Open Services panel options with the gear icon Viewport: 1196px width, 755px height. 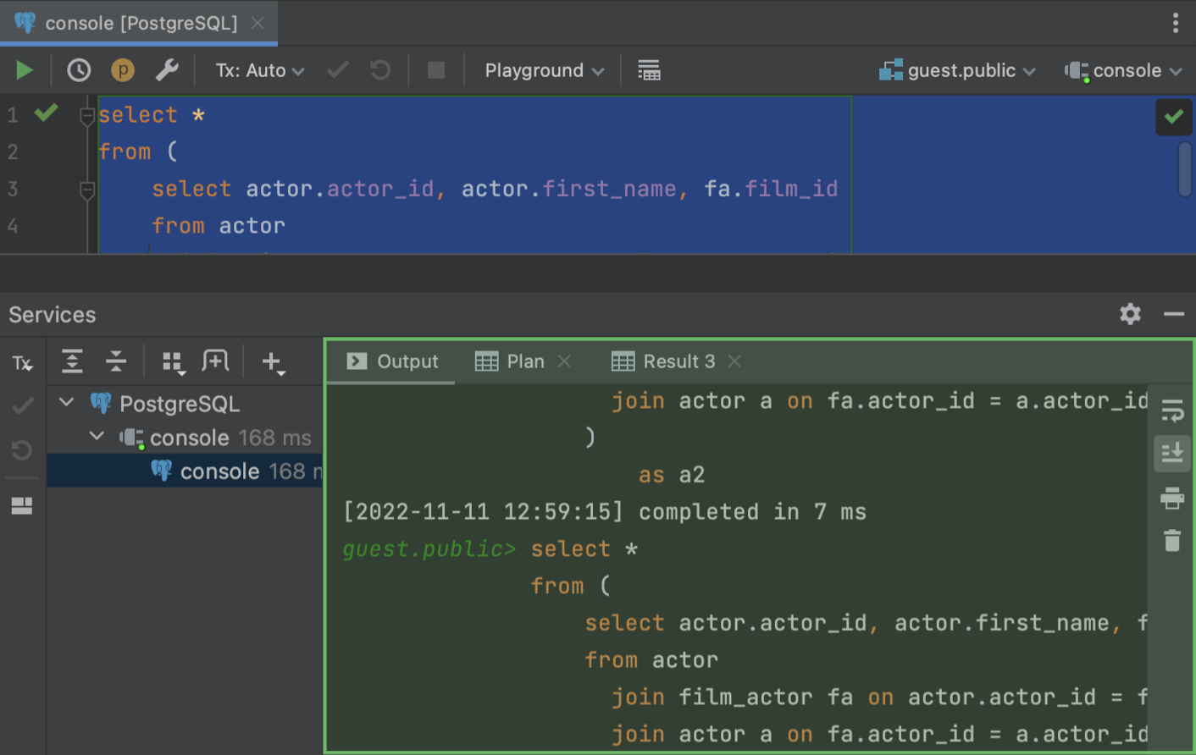click(1130, 314)
